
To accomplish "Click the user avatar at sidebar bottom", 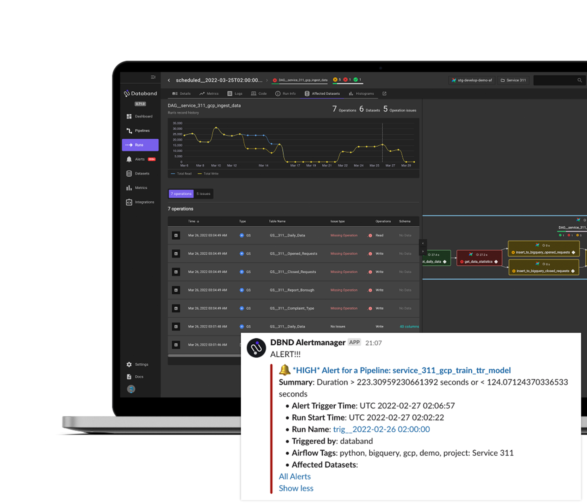I will click(131, 389).
